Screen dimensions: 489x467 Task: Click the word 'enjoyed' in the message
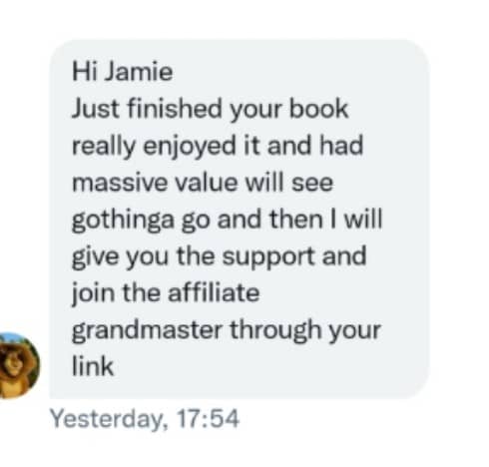coord(190,147)
